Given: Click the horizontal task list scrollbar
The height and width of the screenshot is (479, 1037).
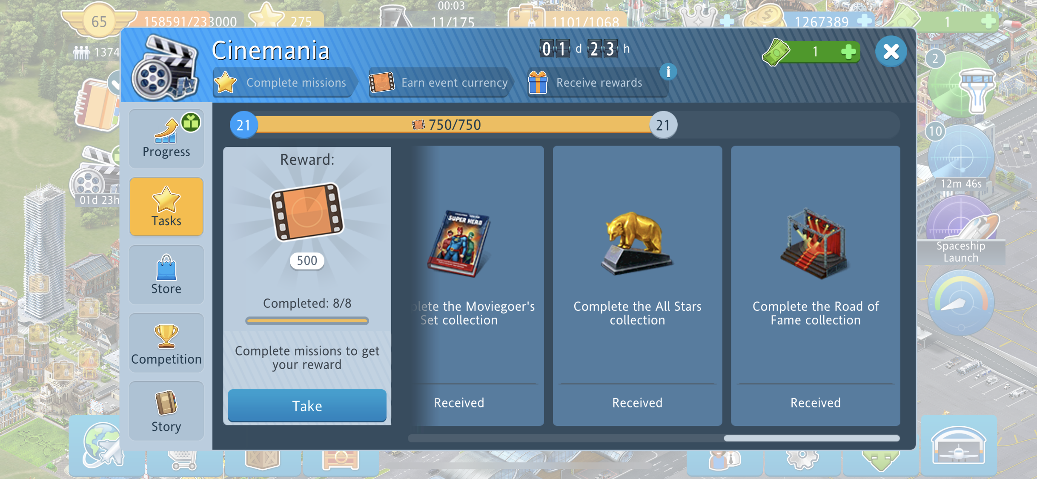Looking at the screenshot, I should coord(653,438).
